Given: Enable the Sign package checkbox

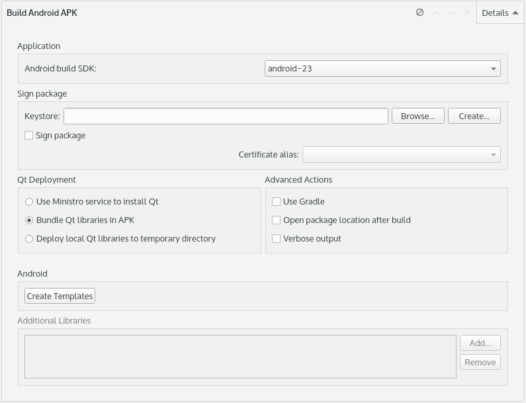Looking at the screenshot, I should (x=29, y=135).
